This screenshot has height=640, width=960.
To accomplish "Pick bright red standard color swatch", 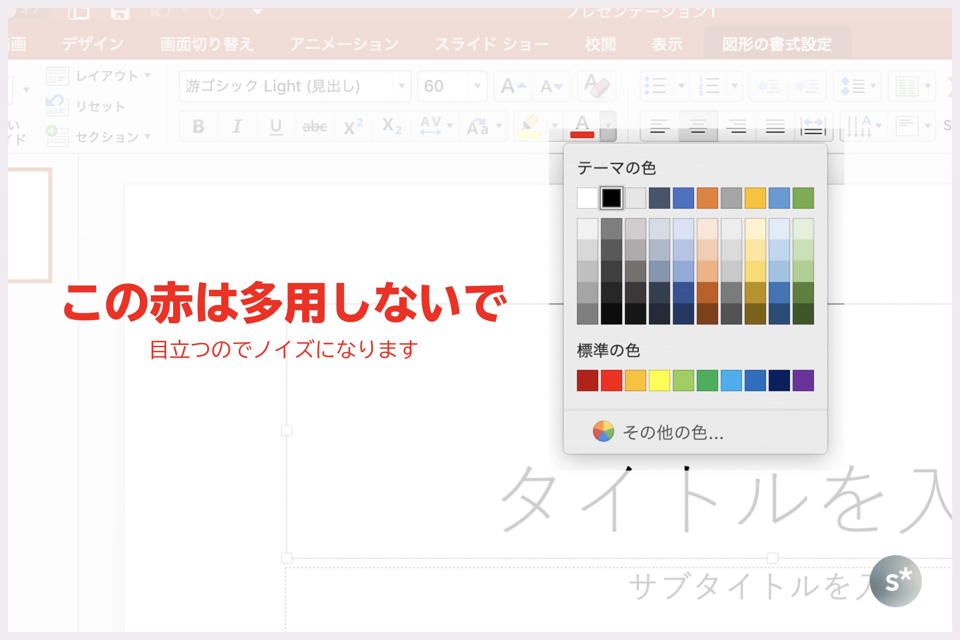I will tap(612, 380).
